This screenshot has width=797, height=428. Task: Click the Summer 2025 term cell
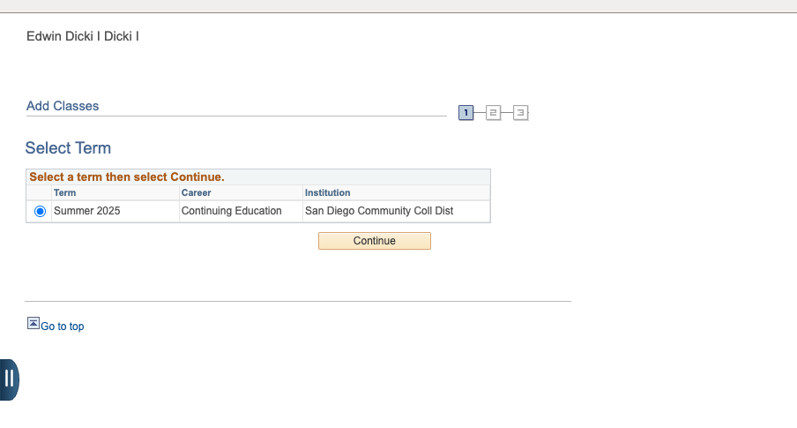pos(87,211)
